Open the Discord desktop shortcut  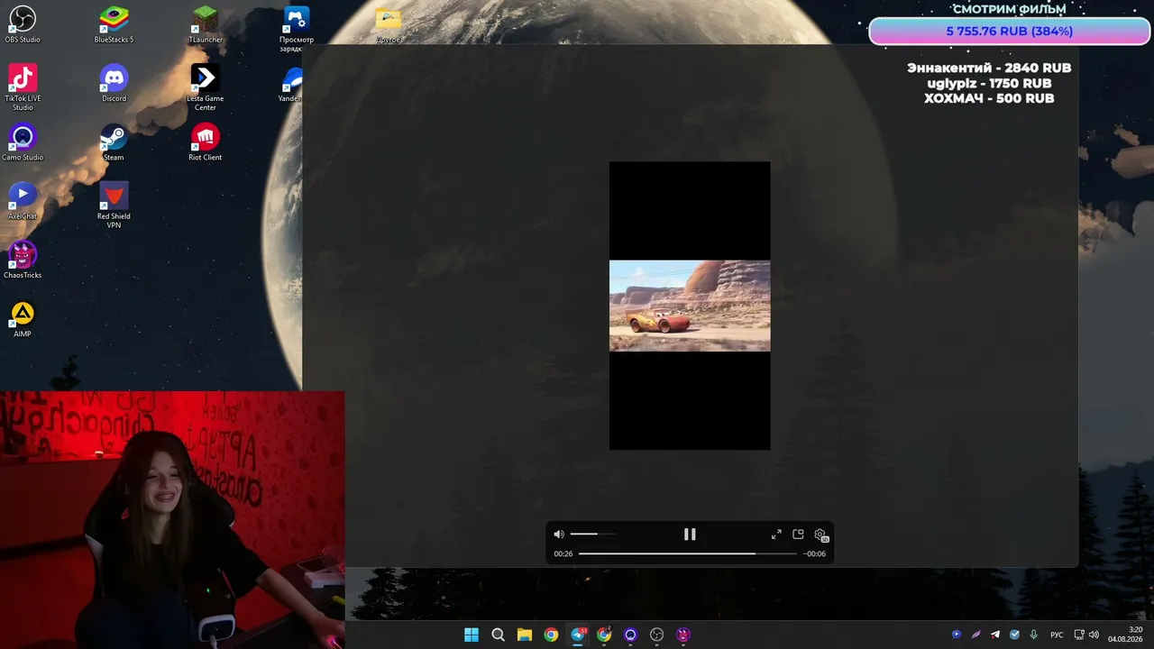[x=114, y=84]
